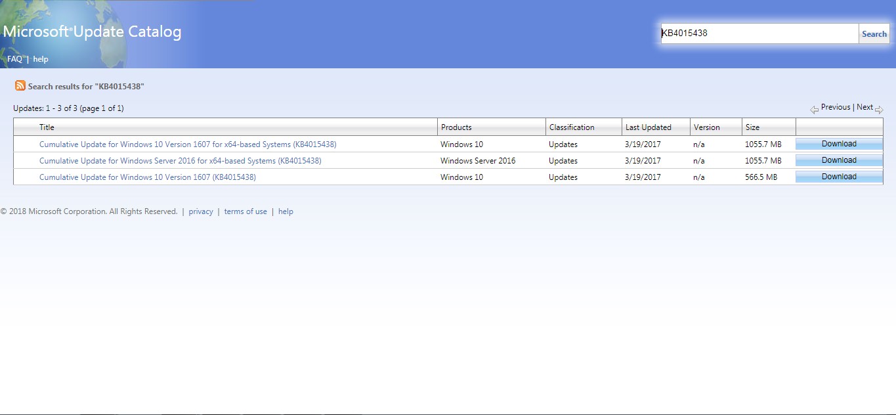Click the 566.5 MB size value
This screenshot has height=415, width=896.
[x=761, y=177]
